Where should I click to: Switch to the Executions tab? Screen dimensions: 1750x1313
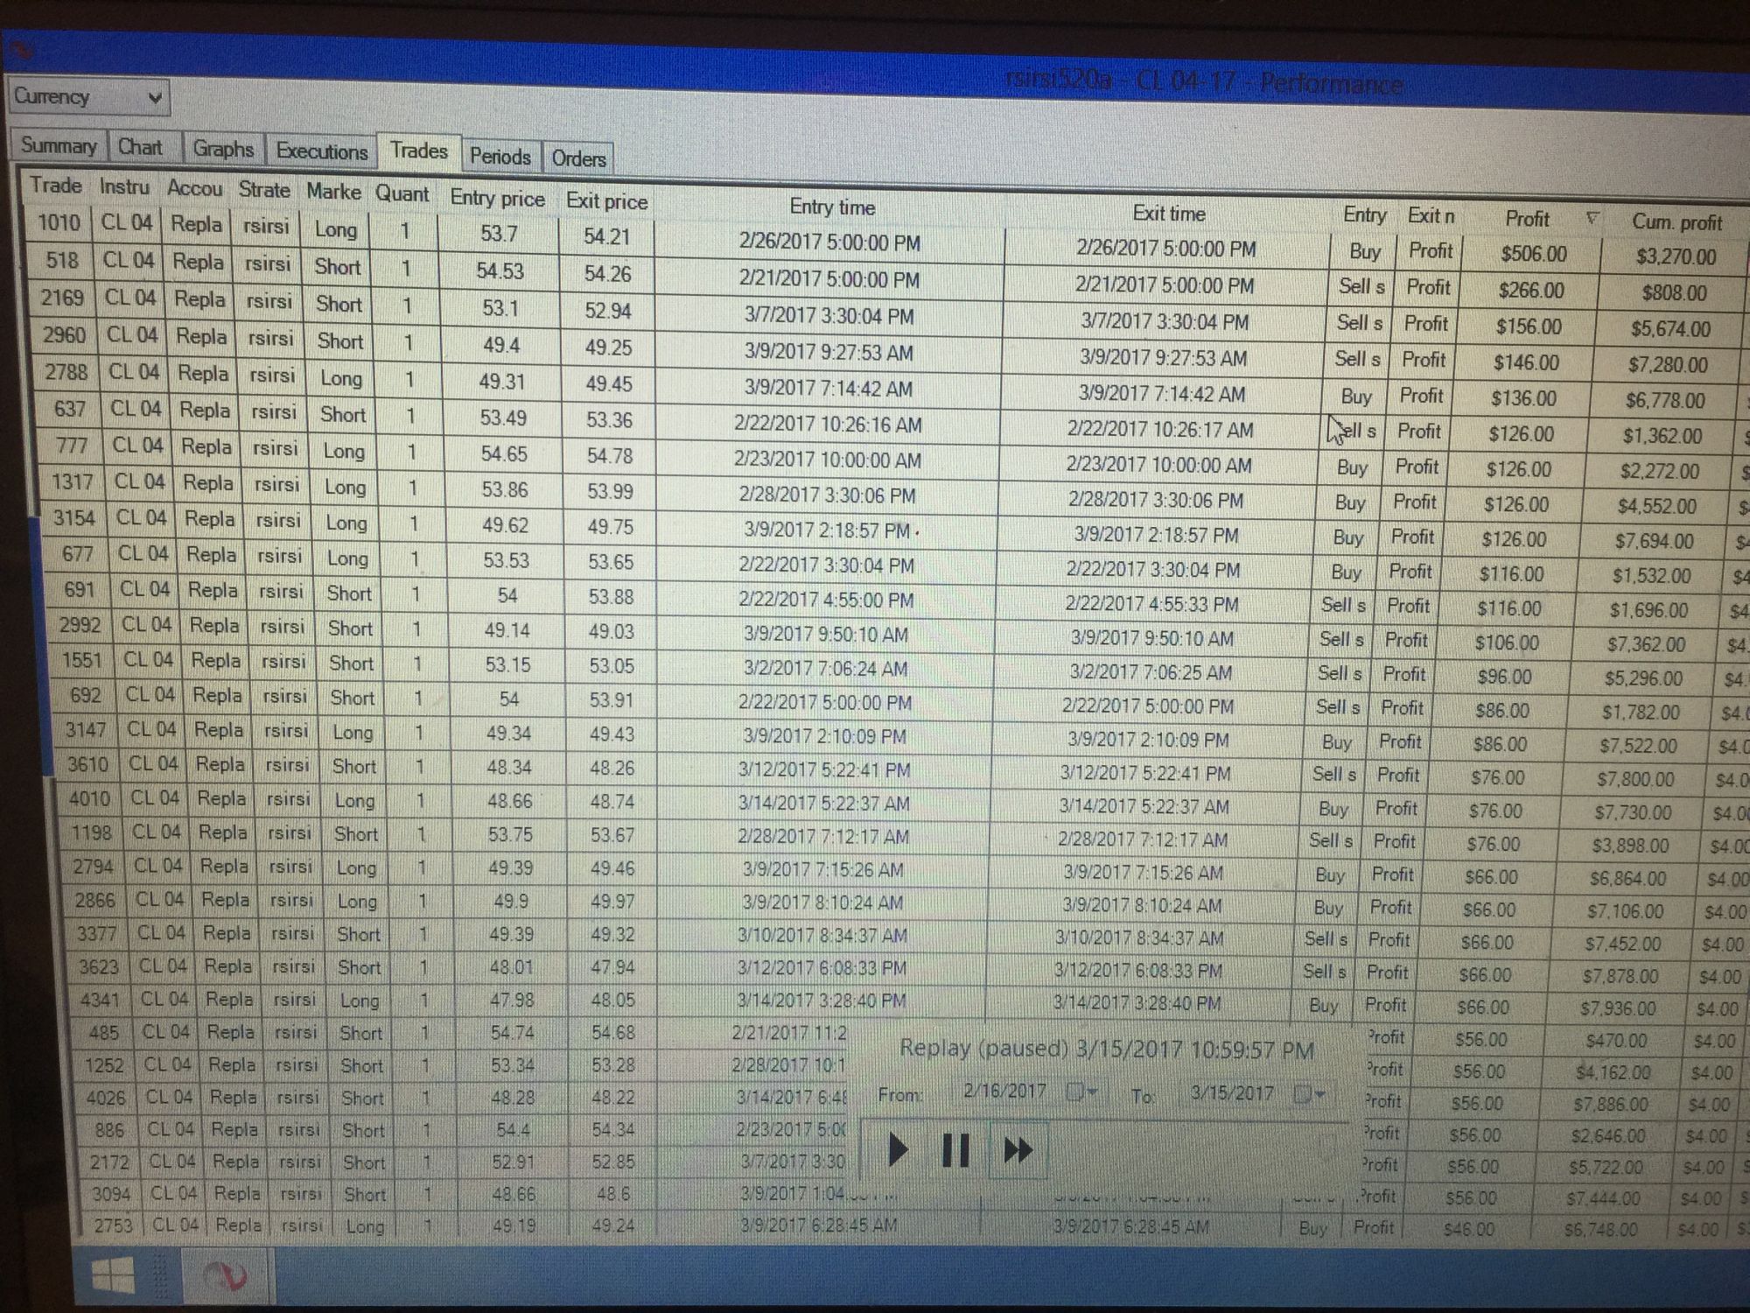tap(321, 151)
